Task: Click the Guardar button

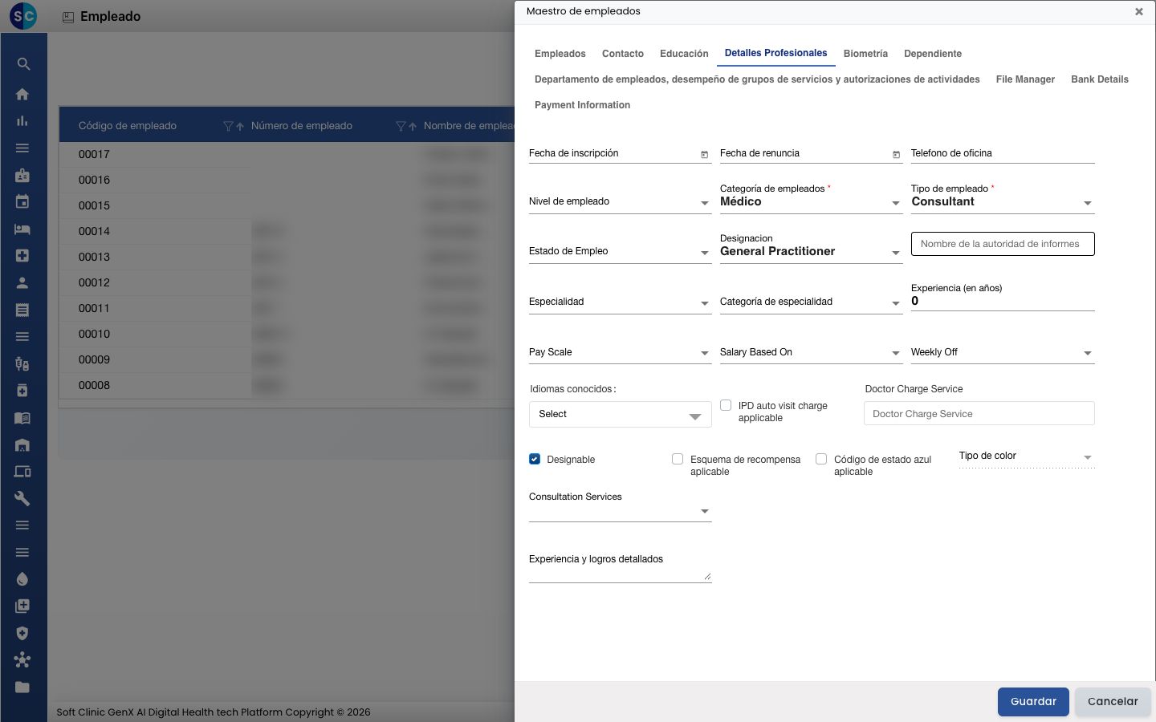Action: pyautogui.click(x=1033, y=702)
